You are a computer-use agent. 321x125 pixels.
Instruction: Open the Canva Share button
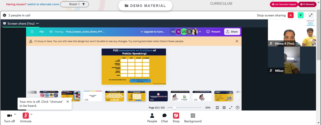click(232, 32)
